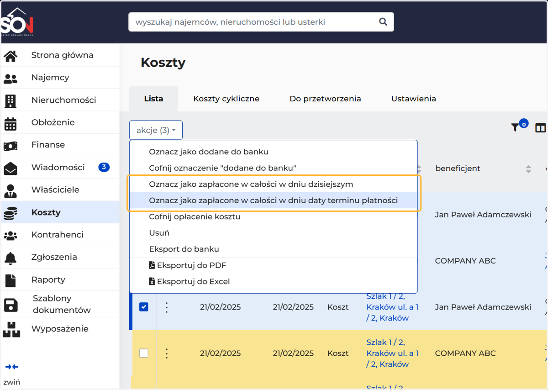Click the banknote icon beside Finanse

tap(10, 145)
